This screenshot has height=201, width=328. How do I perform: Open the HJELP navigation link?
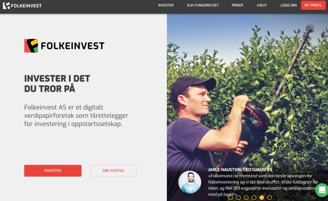(x=262, y=5)
